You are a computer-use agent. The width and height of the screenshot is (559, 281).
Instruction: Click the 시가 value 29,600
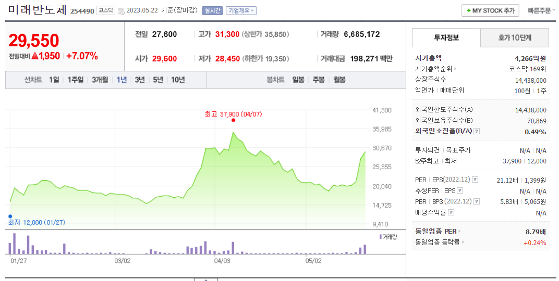coord(164,59)
